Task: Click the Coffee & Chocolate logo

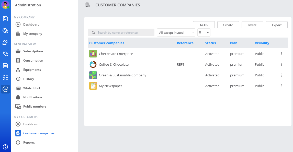Action: (93, 64)
